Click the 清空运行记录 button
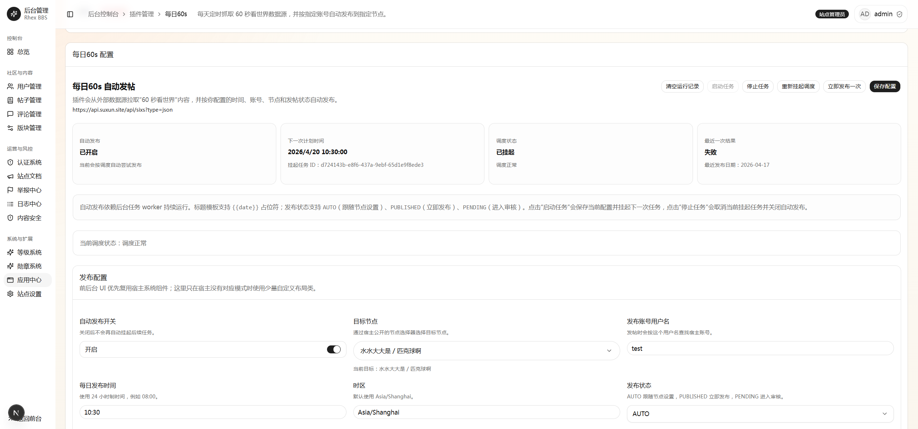Image resolution: width=918 pixels, height=429 pixels. tap(682, 86)
